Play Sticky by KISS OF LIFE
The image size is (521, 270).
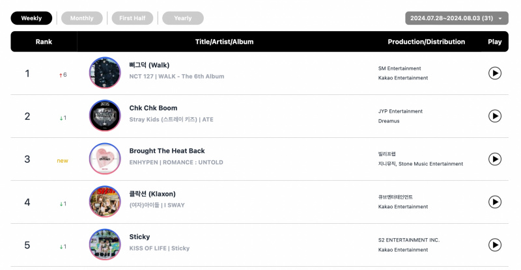(494, 245)
